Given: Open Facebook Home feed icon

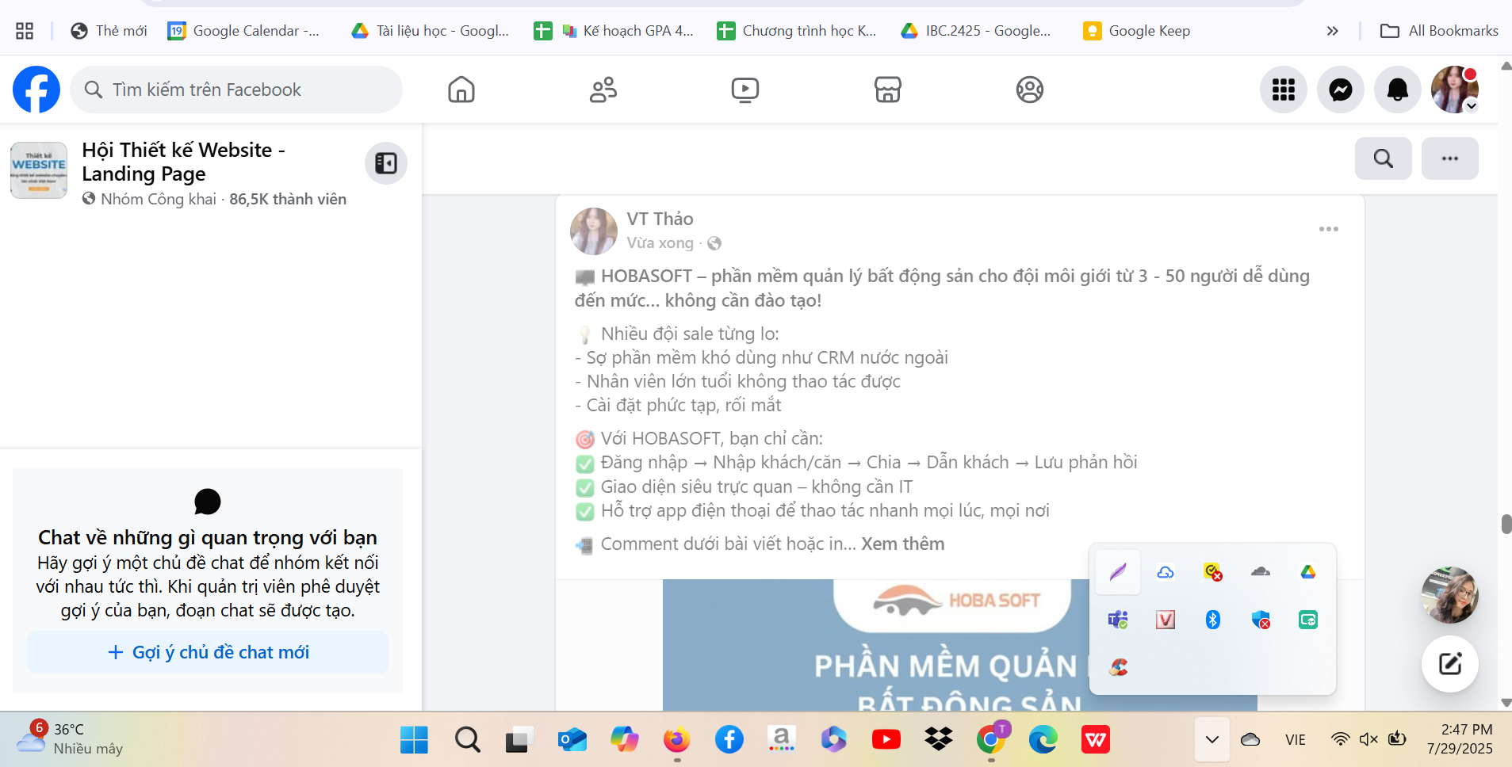Looking at the screenshot, I should [x=461, y=90].
